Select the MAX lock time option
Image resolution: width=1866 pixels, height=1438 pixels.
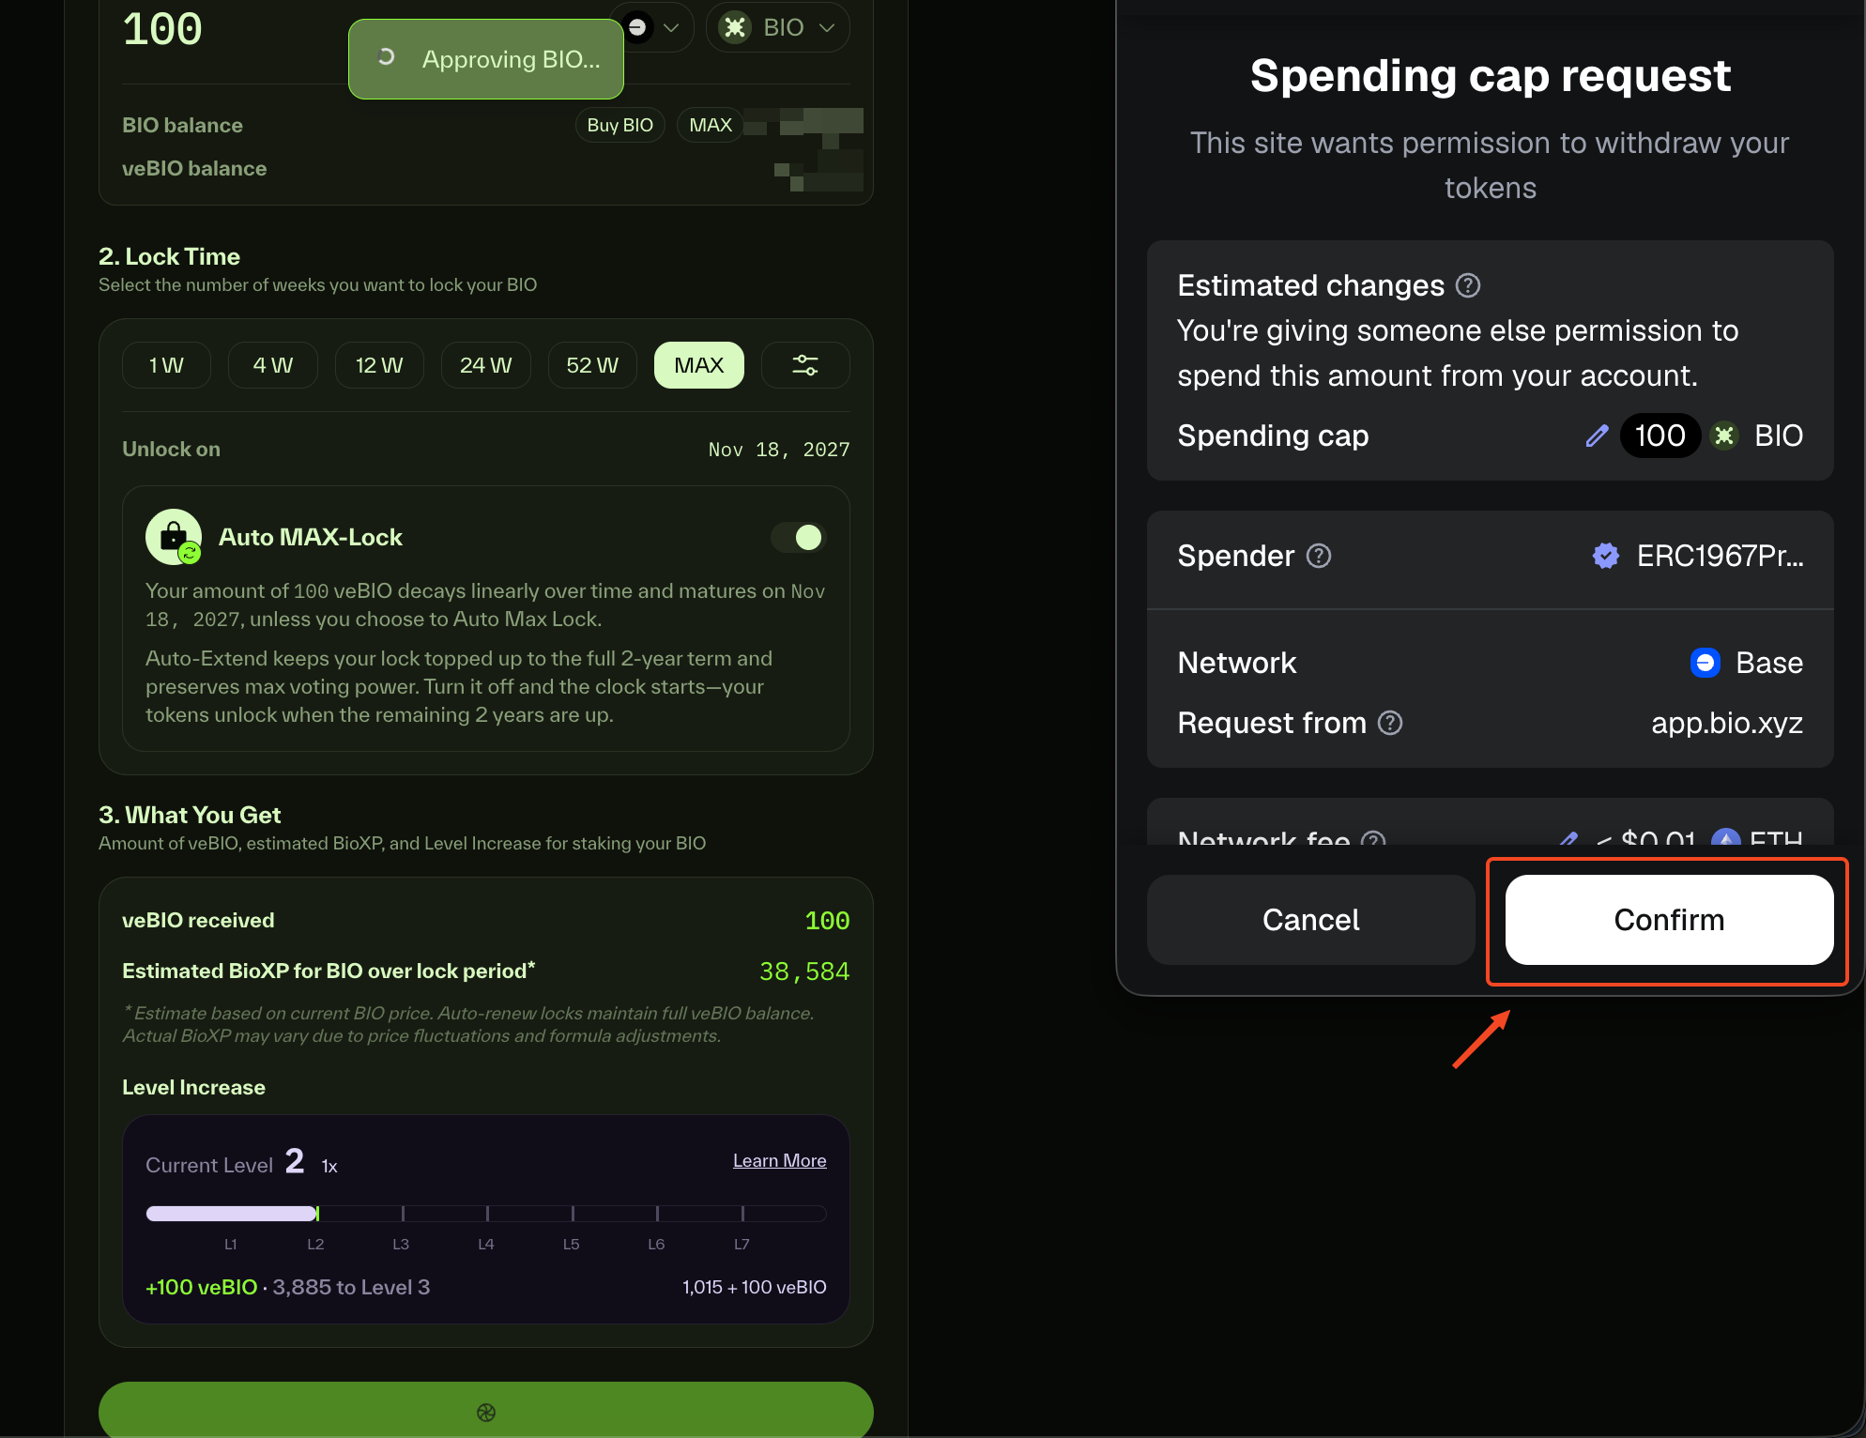[x=699, y=365]
